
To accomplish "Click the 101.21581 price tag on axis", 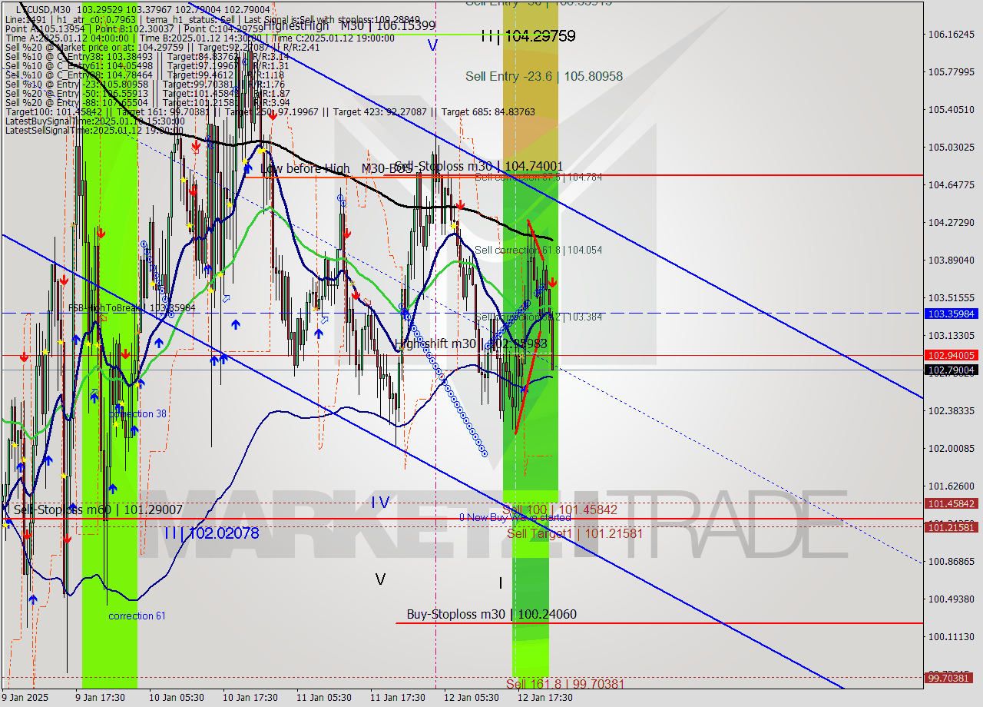I will [x=952, y=527].
